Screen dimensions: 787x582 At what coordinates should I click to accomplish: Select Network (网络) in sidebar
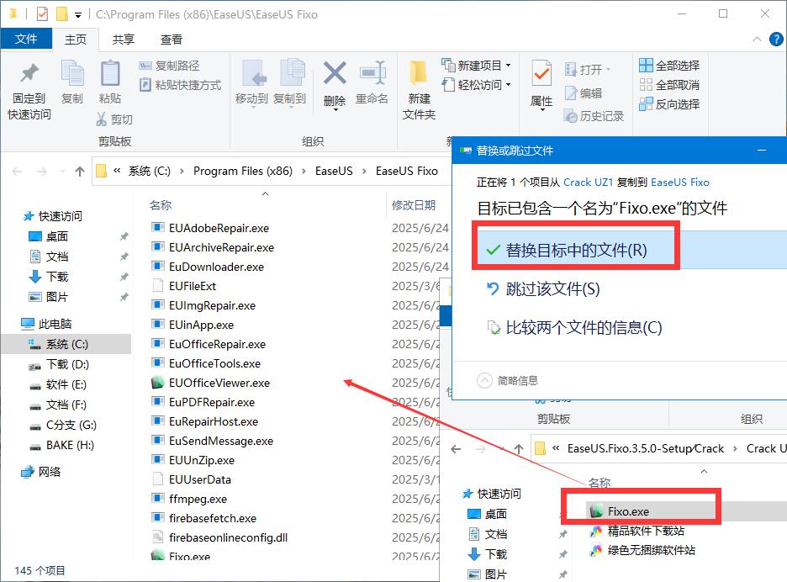[41, 472]
